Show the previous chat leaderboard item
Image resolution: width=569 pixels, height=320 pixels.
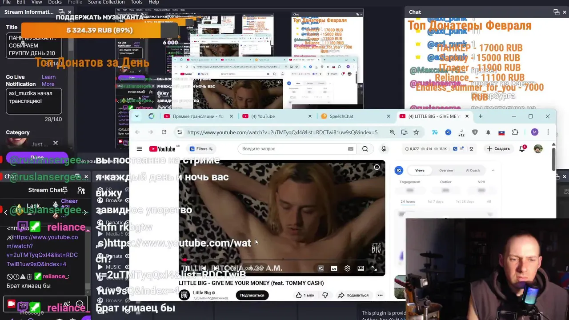[x=5, y=212]
